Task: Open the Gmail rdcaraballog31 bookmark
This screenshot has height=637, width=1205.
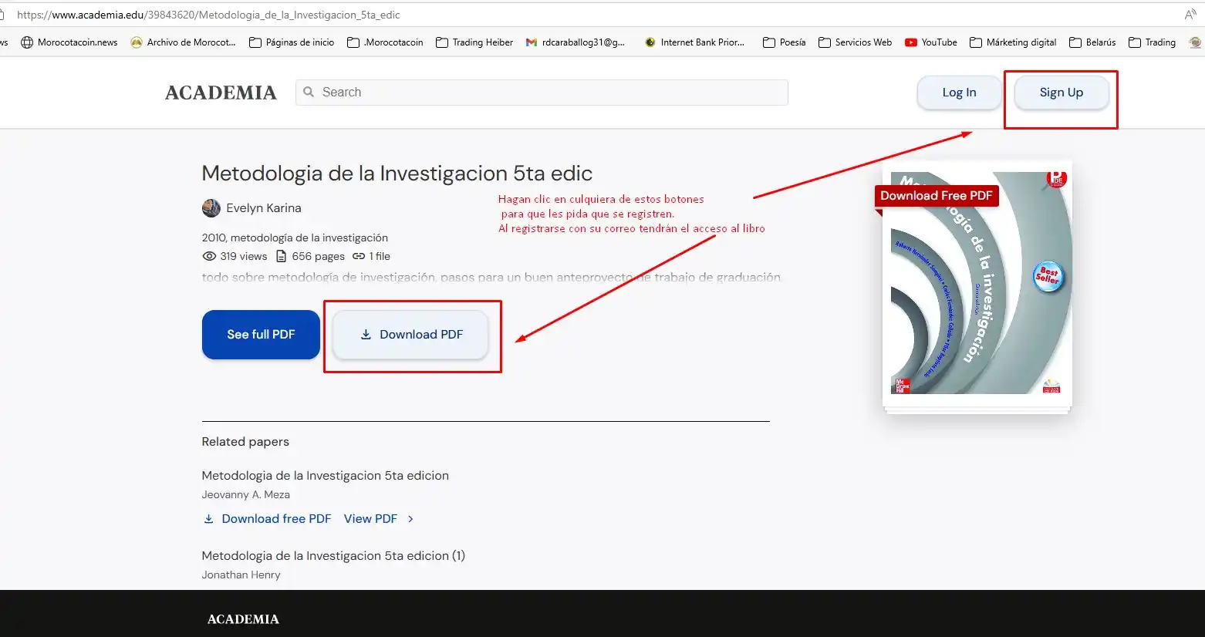Action: [575, 42]
